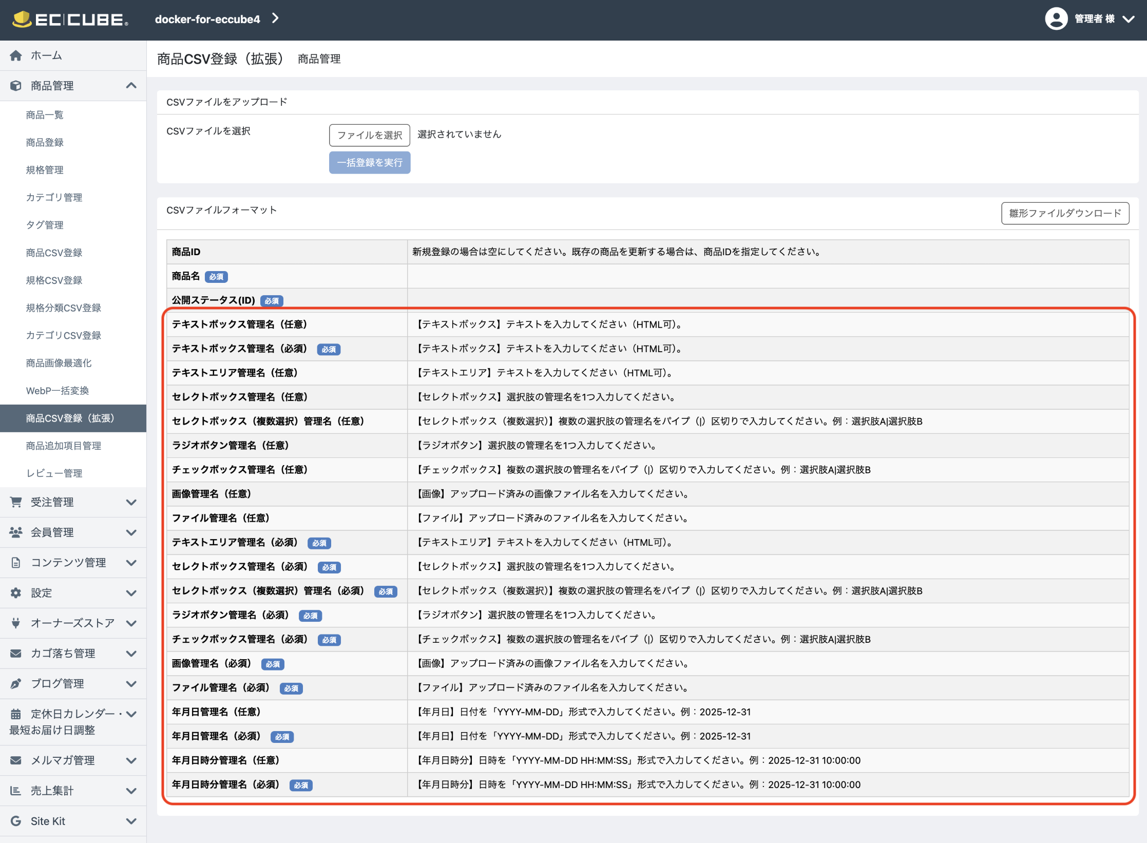Open カテゴリCSV登録 in the sidebar

[73, 335]
